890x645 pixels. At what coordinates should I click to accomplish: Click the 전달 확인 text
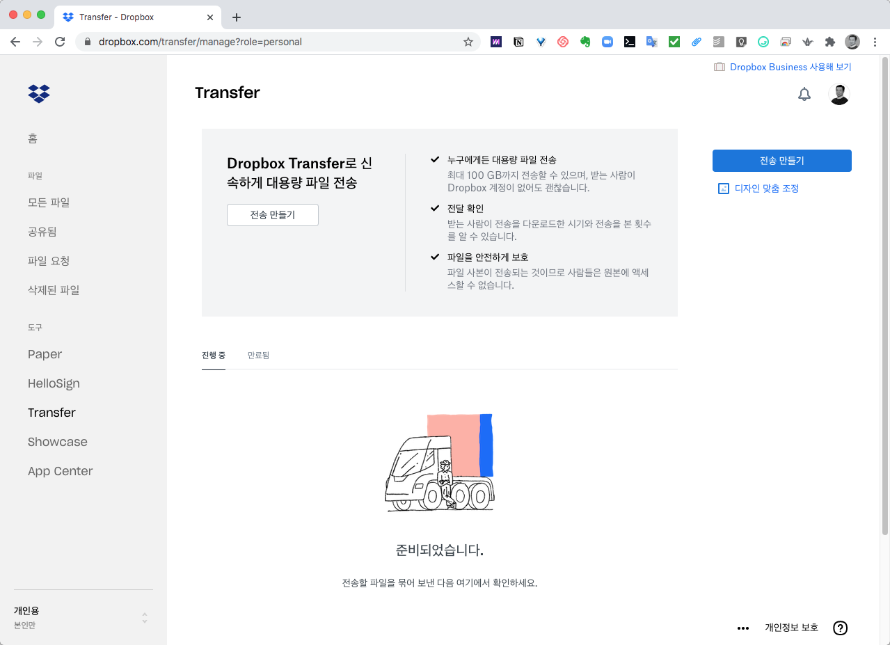pos(466,209)
